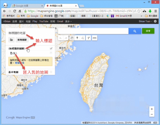Open the 更多 dropdown in Google bar

68,21
